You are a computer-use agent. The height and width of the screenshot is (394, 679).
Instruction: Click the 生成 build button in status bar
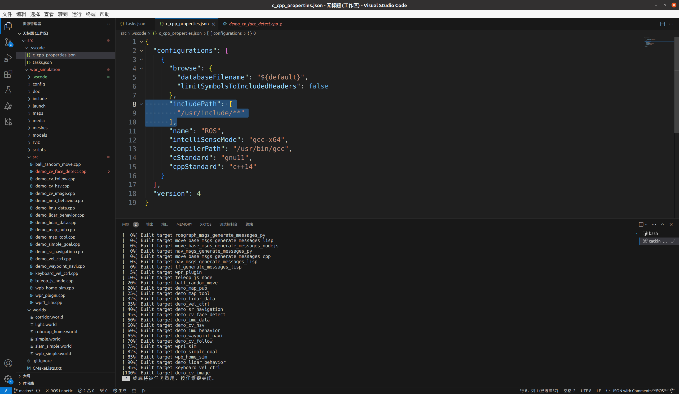120,391
